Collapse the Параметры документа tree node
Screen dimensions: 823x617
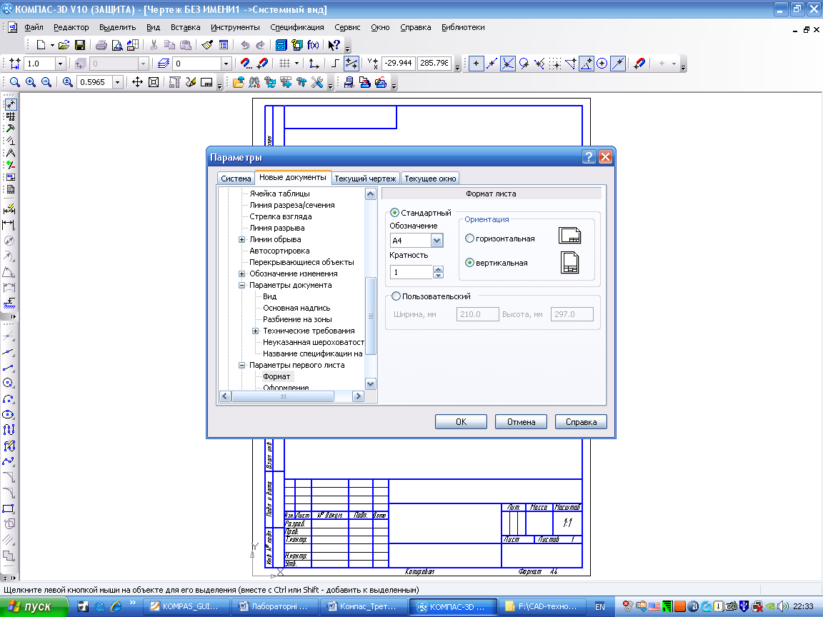(242, 285)
